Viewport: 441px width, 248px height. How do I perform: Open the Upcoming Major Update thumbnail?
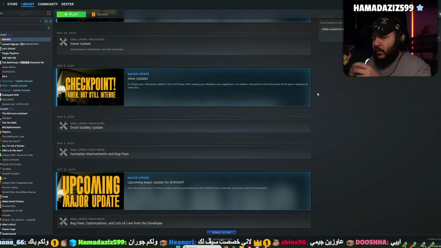point(90,191)
